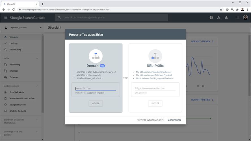Go back in browser history

coord(3,10)
